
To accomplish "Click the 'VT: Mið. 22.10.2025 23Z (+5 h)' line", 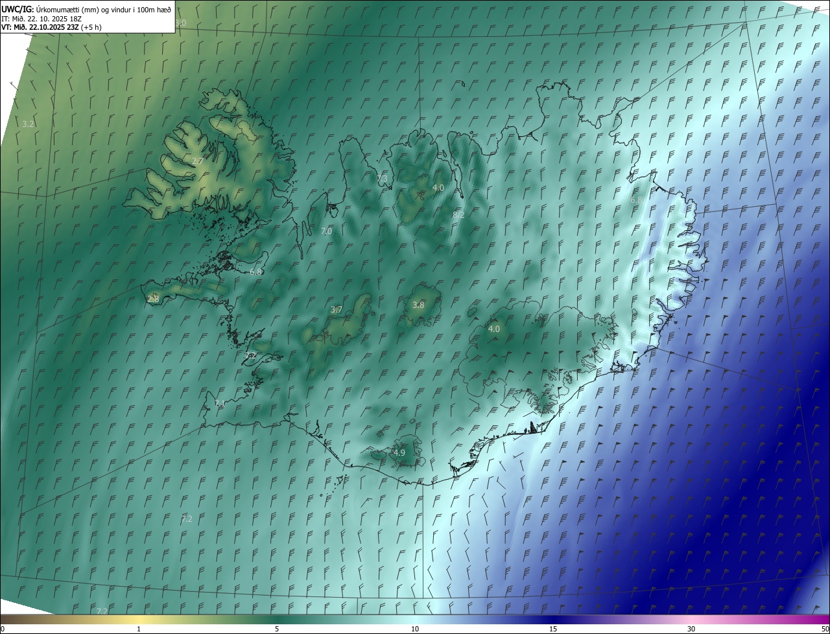I will (51, 27).
